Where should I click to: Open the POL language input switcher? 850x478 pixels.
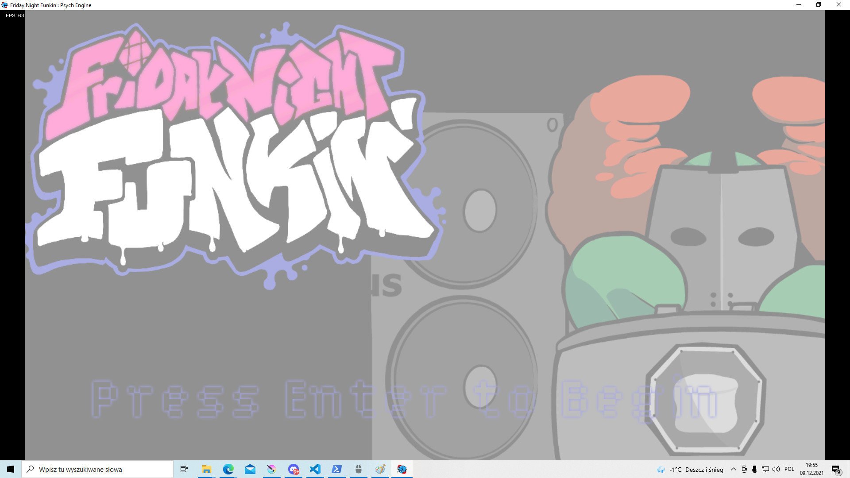tap(789, 469)
